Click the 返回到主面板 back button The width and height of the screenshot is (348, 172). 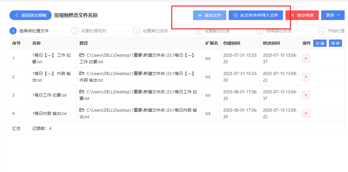pos(30,15)
